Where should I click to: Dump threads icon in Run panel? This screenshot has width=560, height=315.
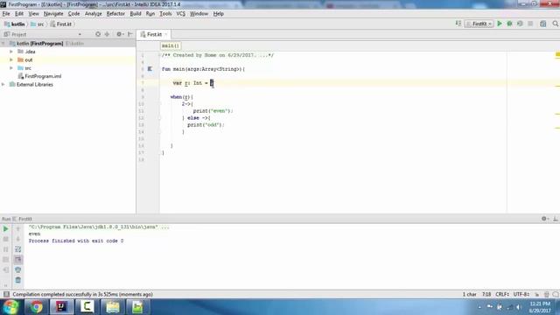click(6, 260)
